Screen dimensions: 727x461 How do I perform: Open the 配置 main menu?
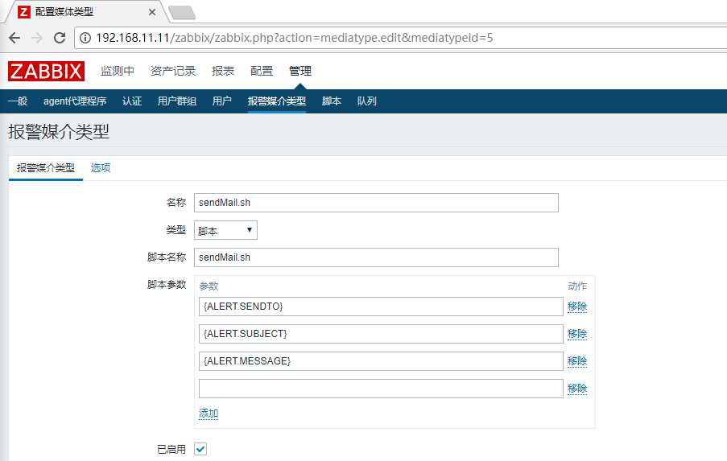tap(262, 71)
